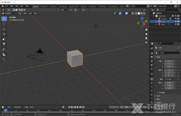Screen dimensions: 181x116
Task: Open the File menu
Action: 6,6
